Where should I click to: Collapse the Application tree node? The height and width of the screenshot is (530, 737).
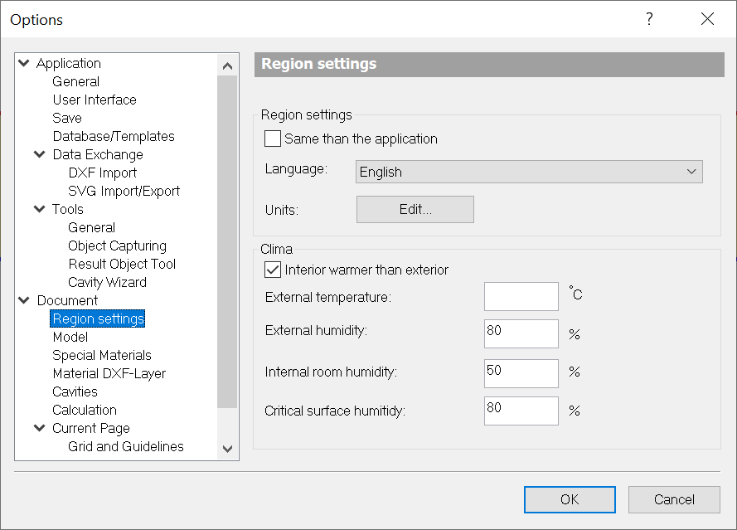(x=24, y=63)
